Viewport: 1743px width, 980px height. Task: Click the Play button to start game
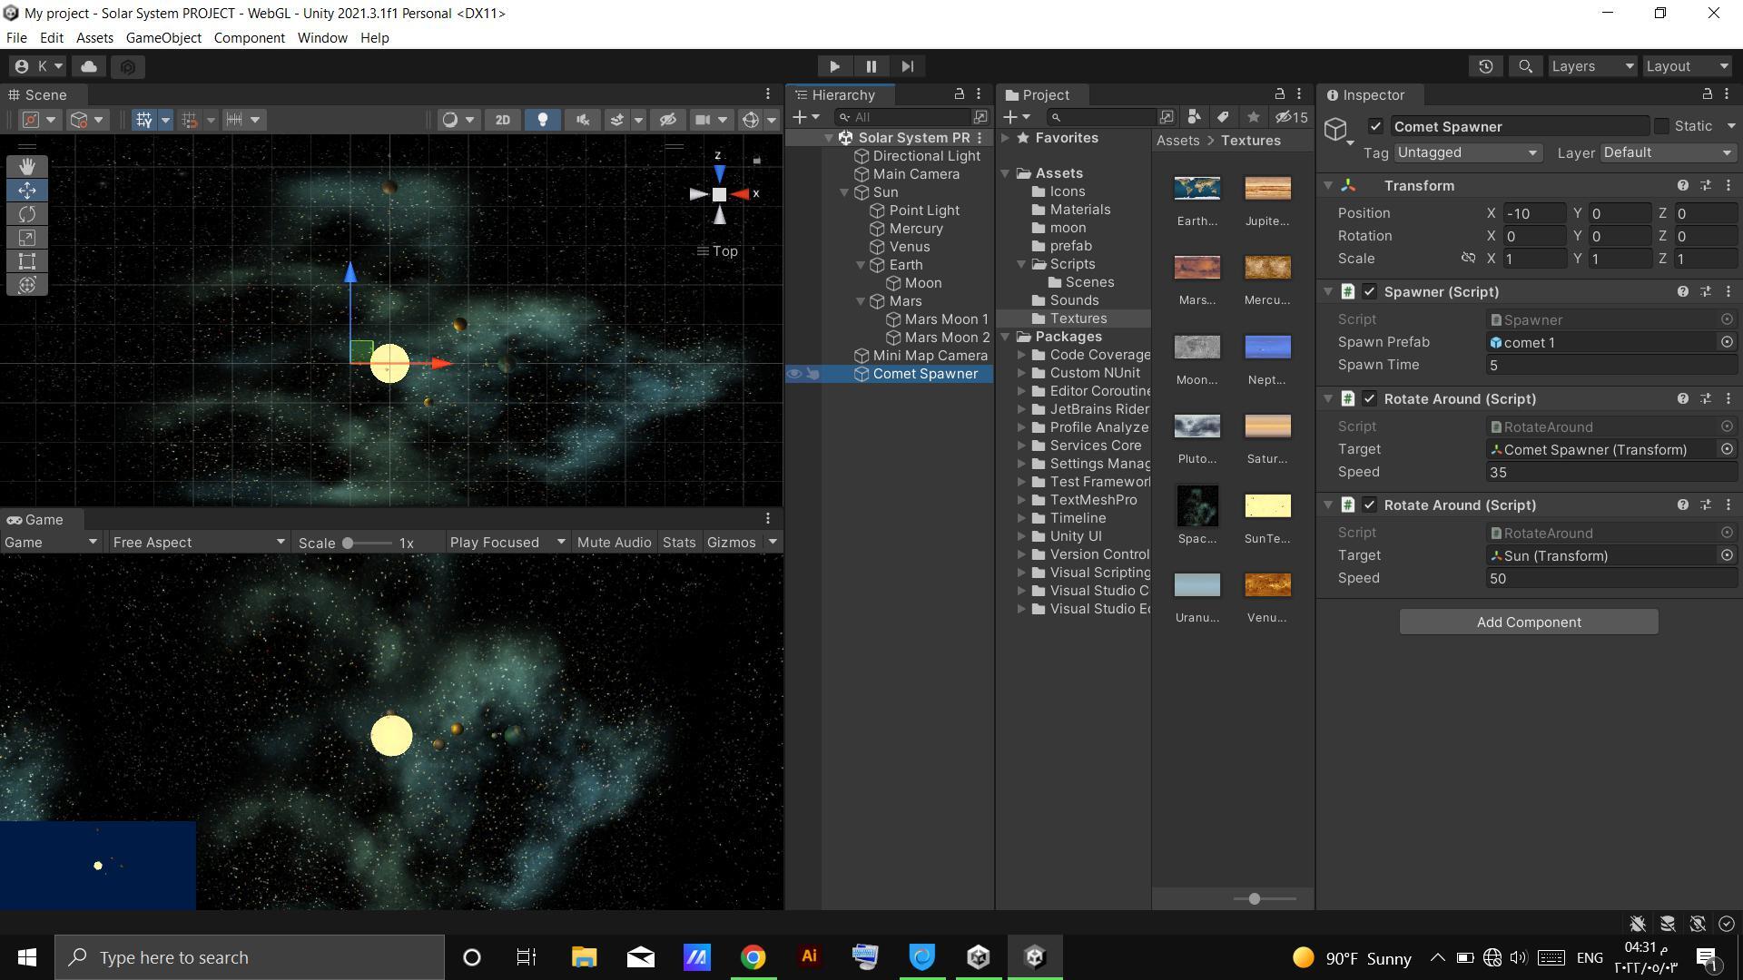click(x=834, y=66)
